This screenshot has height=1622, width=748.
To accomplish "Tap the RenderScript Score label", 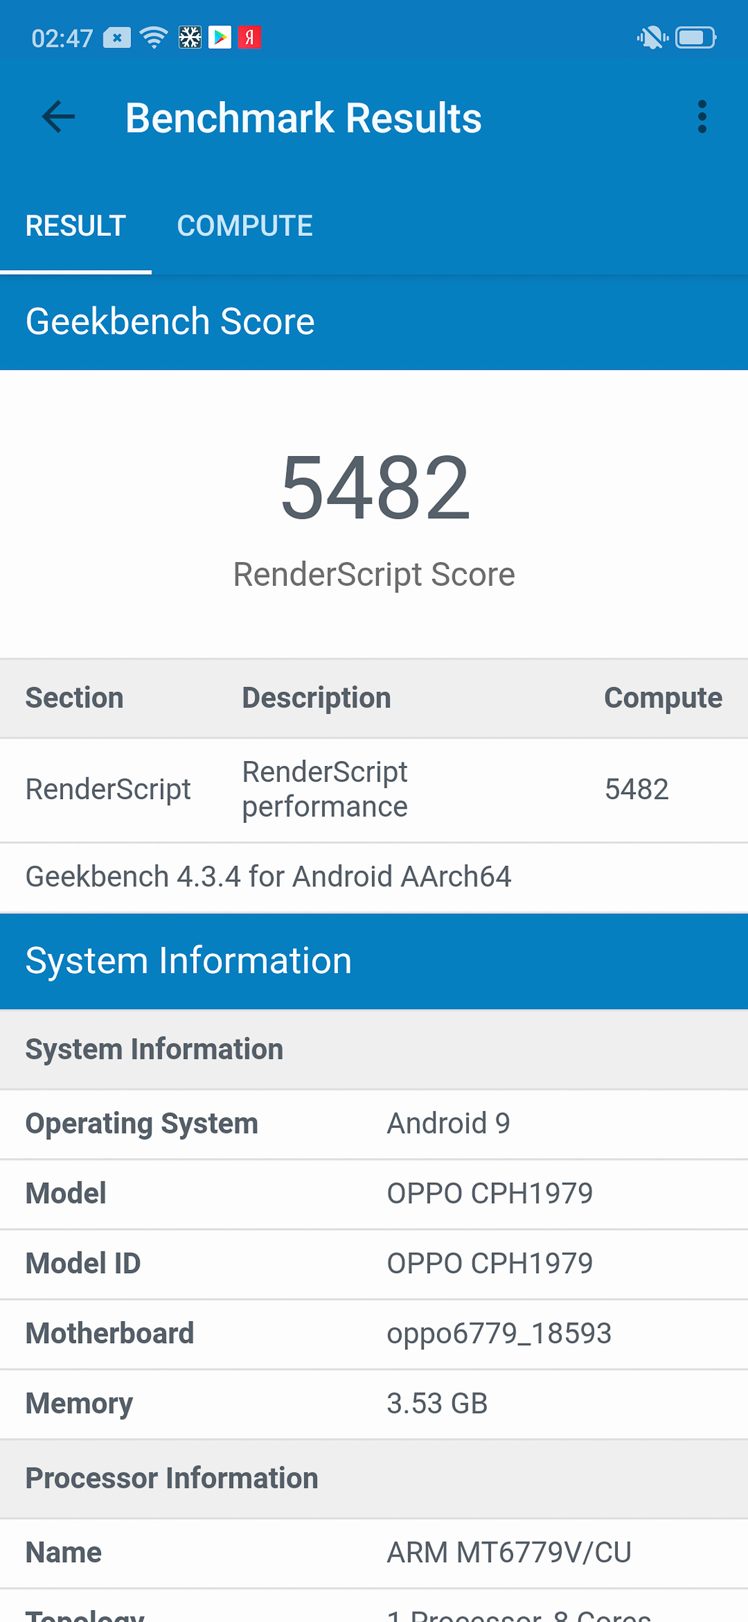I will [375, 574].
